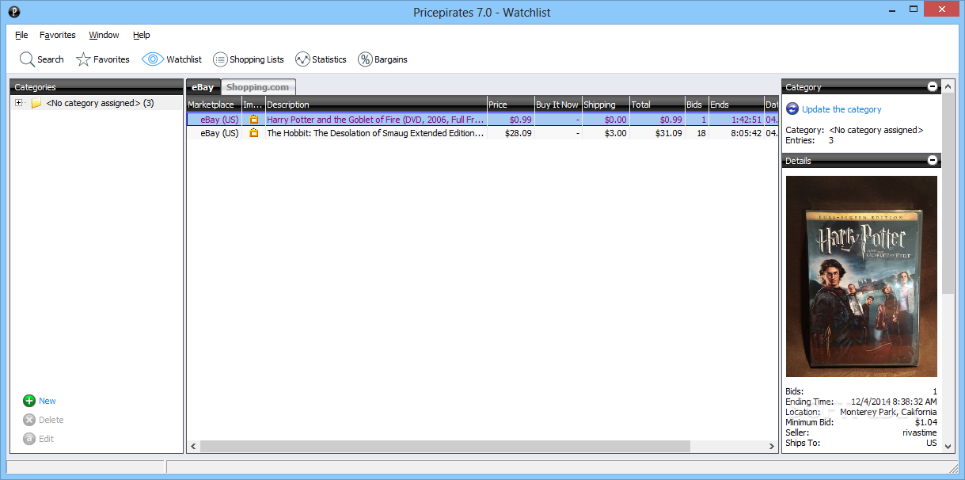Sort by Description column header

pos(376,105)
